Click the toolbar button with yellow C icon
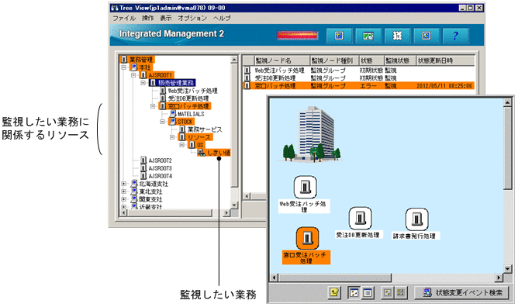 coord(426,36)
